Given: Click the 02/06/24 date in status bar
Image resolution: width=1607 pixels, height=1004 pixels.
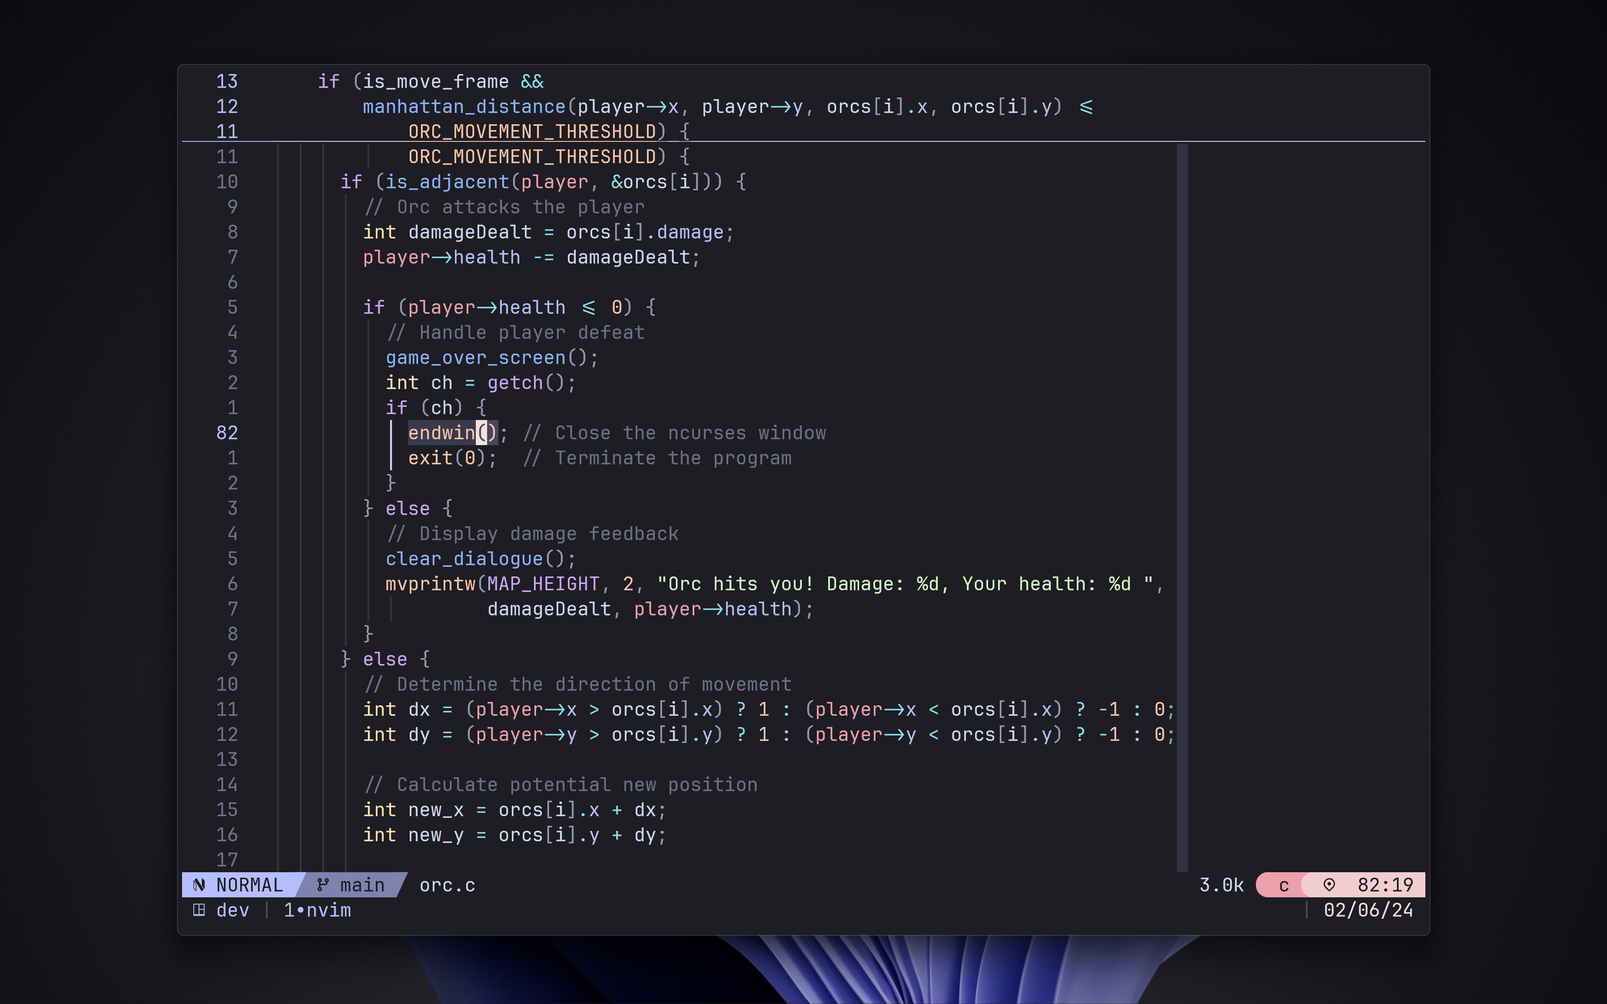Looking at the screenshot, I should [1368, 910].
